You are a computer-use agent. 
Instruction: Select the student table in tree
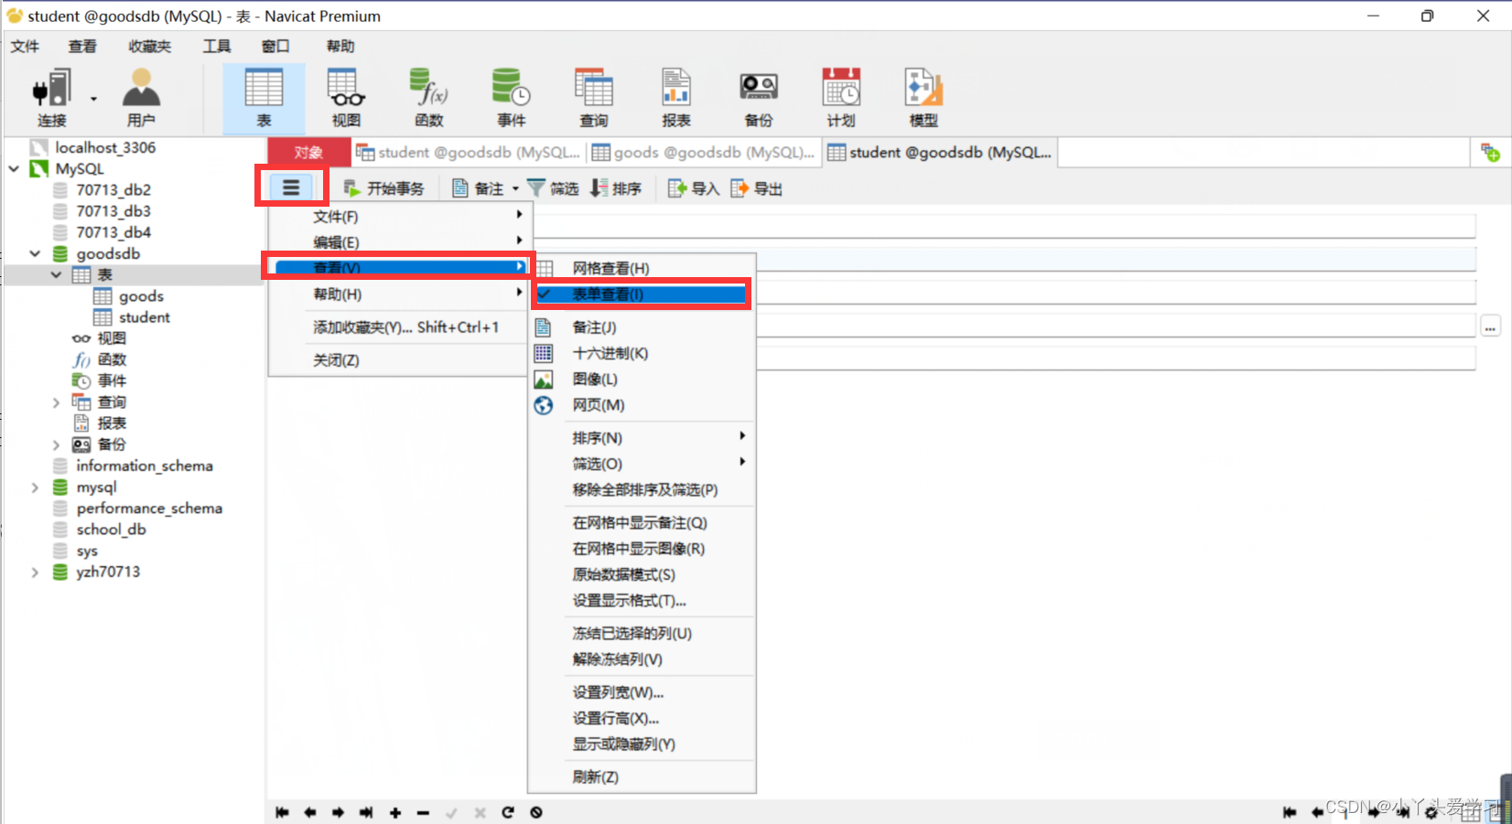click(144, 317)
